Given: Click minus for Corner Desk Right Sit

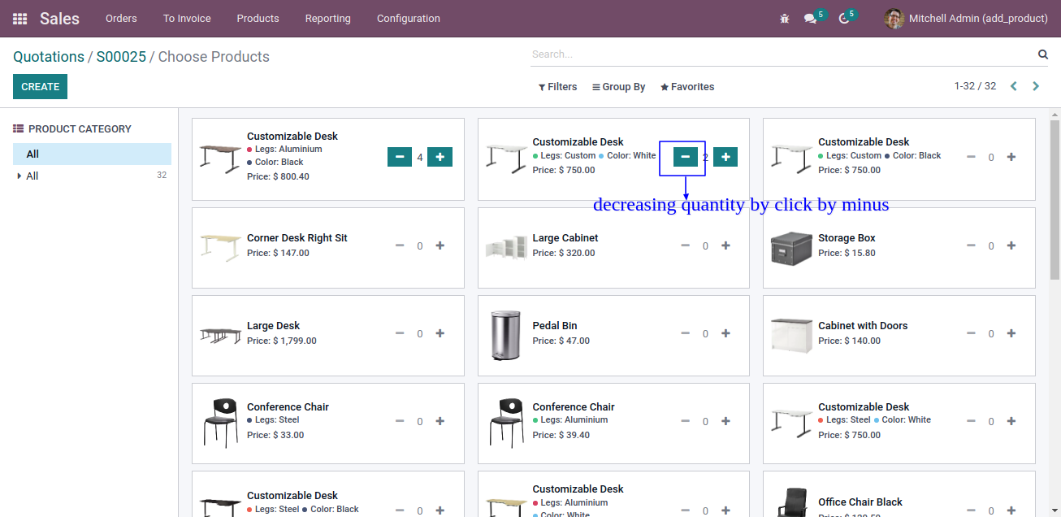Looking at the screenshot, I should 400,245.
